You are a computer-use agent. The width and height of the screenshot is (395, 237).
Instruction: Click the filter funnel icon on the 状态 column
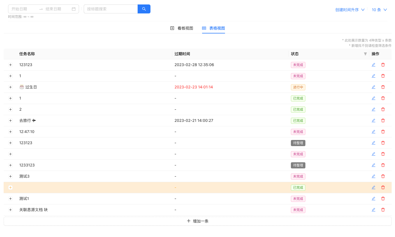coord(365,54)
